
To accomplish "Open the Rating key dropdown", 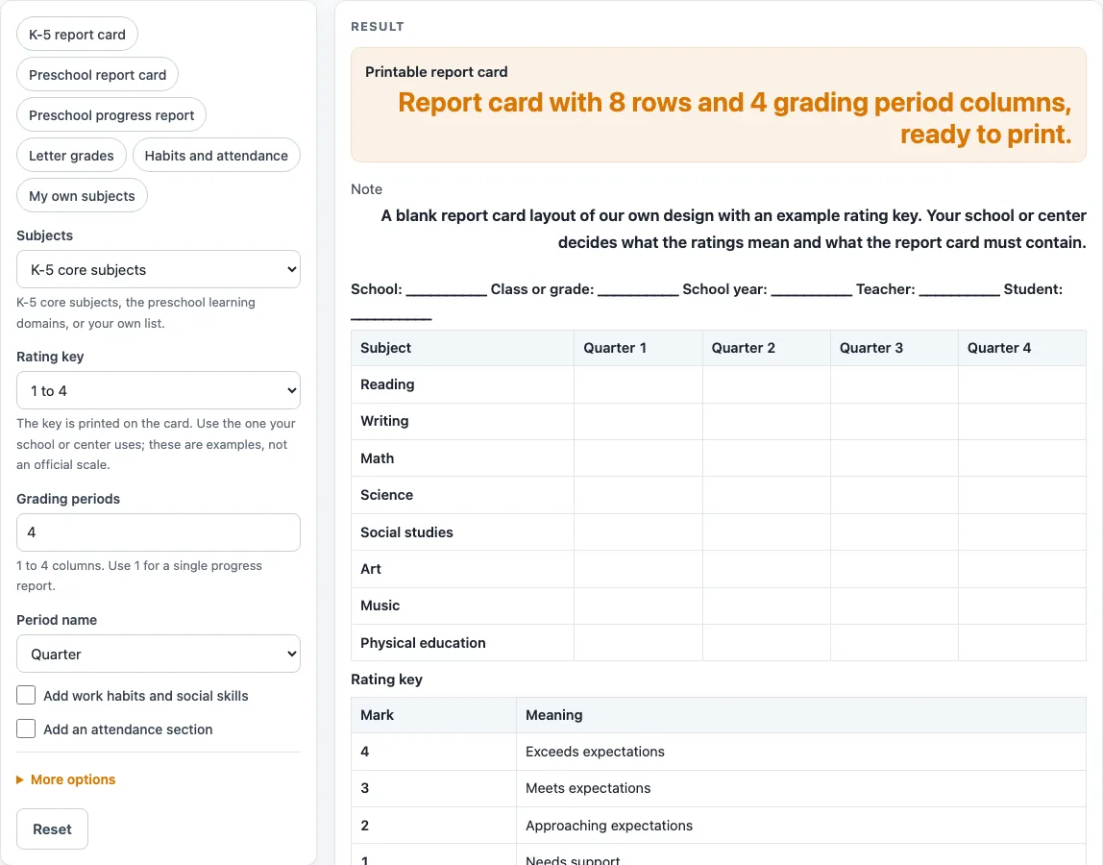I will point(159,390).
